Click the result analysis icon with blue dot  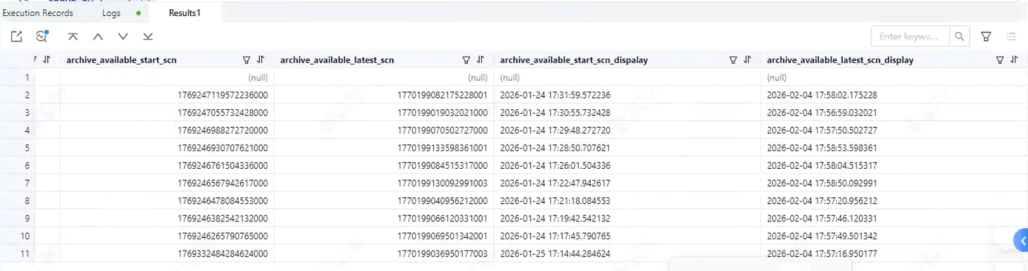pos(42,36)
